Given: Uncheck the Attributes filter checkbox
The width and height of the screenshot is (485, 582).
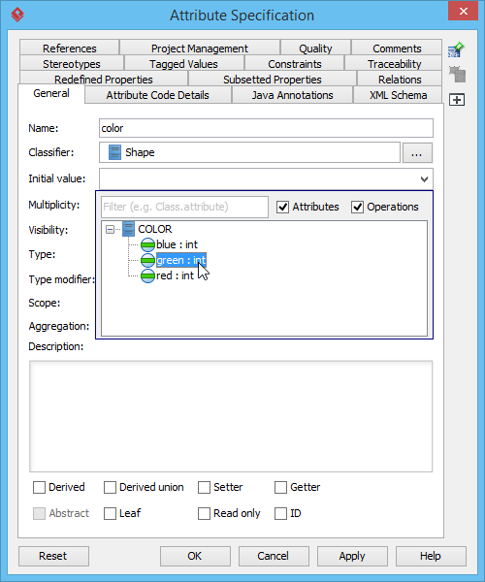Looking at the screenshot, I should pyautogui.click(x=283, y=207).
